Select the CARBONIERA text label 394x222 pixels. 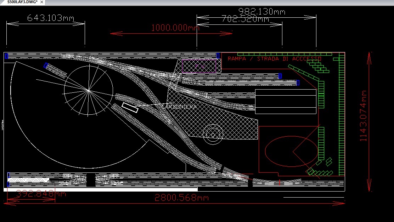pos(179,106)
